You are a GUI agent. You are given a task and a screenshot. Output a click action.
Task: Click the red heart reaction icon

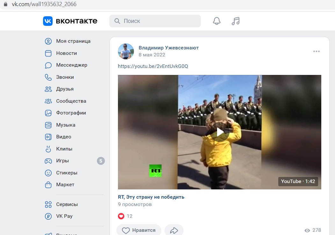(x=121, y=216)
